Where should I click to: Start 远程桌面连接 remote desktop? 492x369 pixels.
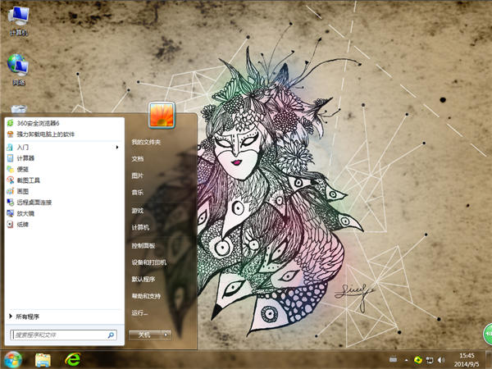click(x=34, y=202)
